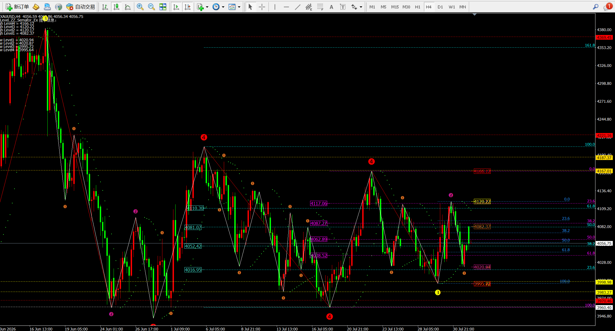Select the arrow cursor tool
The image size is (615, 331).
pos(250,7)
